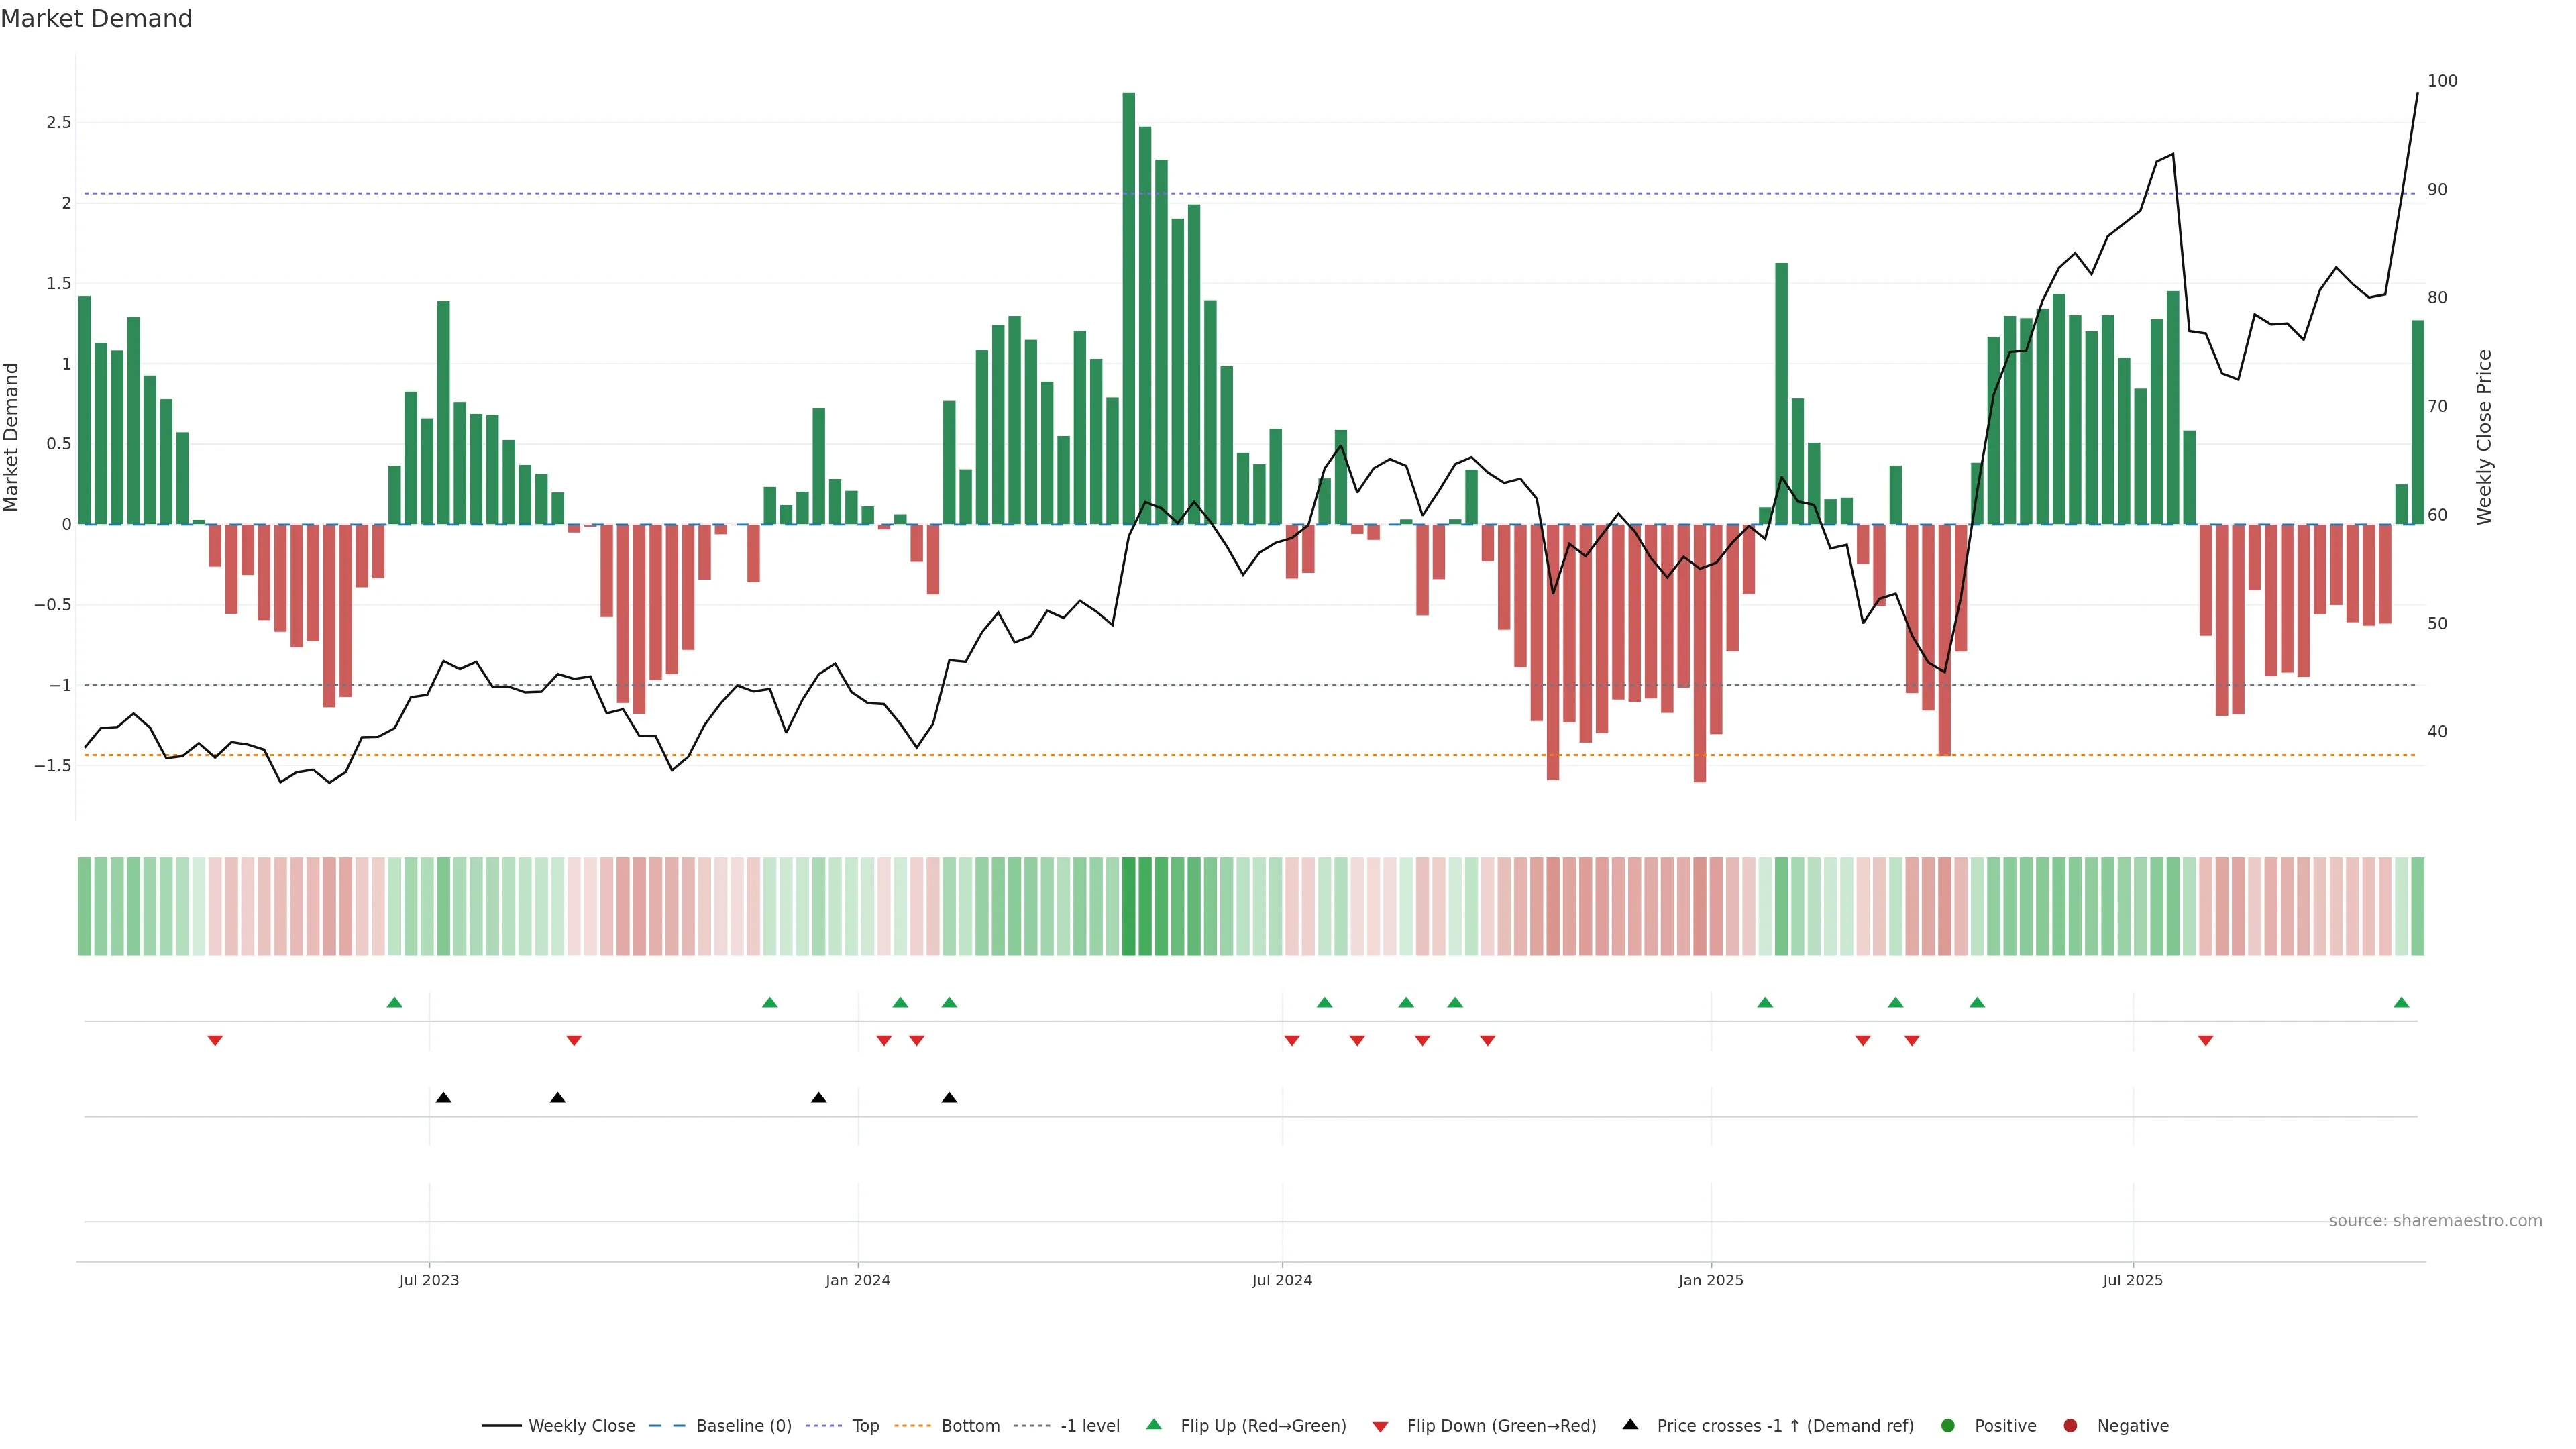Toggle the Top legend entry

coord(865,1426)
